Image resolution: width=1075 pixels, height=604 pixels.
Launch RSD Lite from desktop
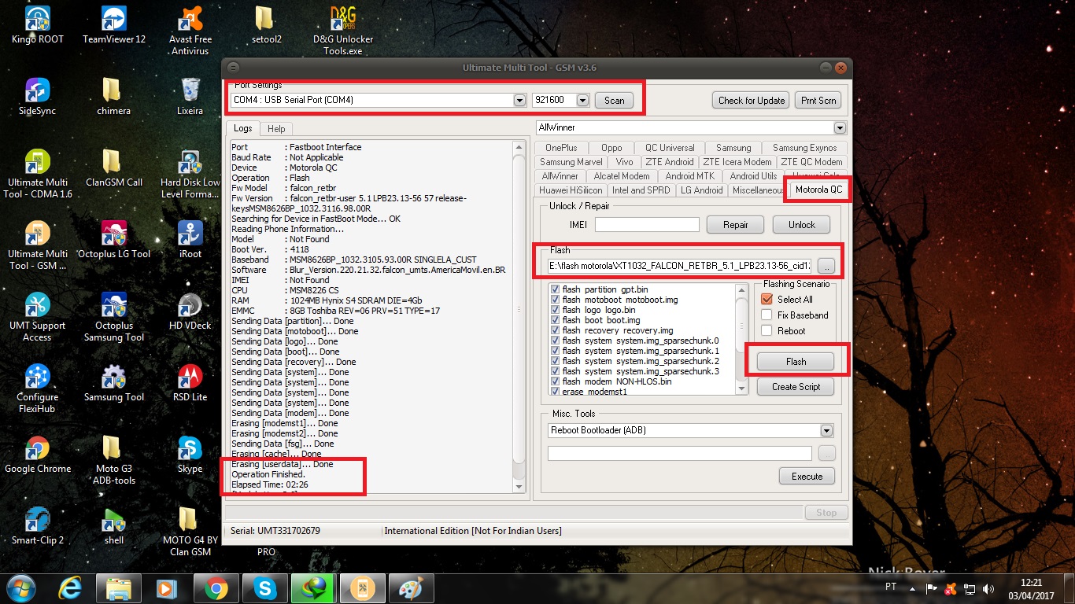pos(190,383)
